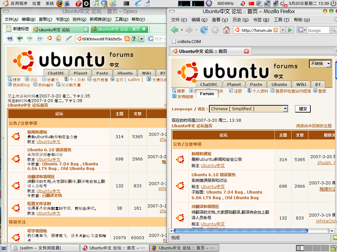Open Firefox's URL bar history dropdown
Screen dimensions: 337x252
coord(283,30)
